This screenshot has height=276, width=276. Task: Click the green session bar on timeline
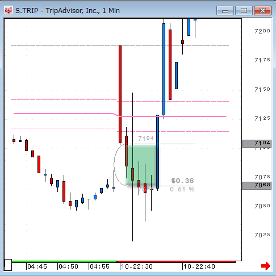[x=64, y=262]
